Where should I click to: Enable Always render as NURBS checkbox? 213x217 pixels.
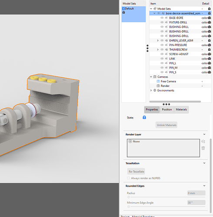128,178
